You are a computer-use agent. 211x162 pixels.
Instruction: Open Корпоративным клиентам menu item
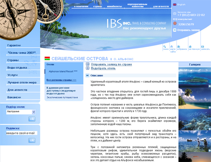[x=137, y=5]
